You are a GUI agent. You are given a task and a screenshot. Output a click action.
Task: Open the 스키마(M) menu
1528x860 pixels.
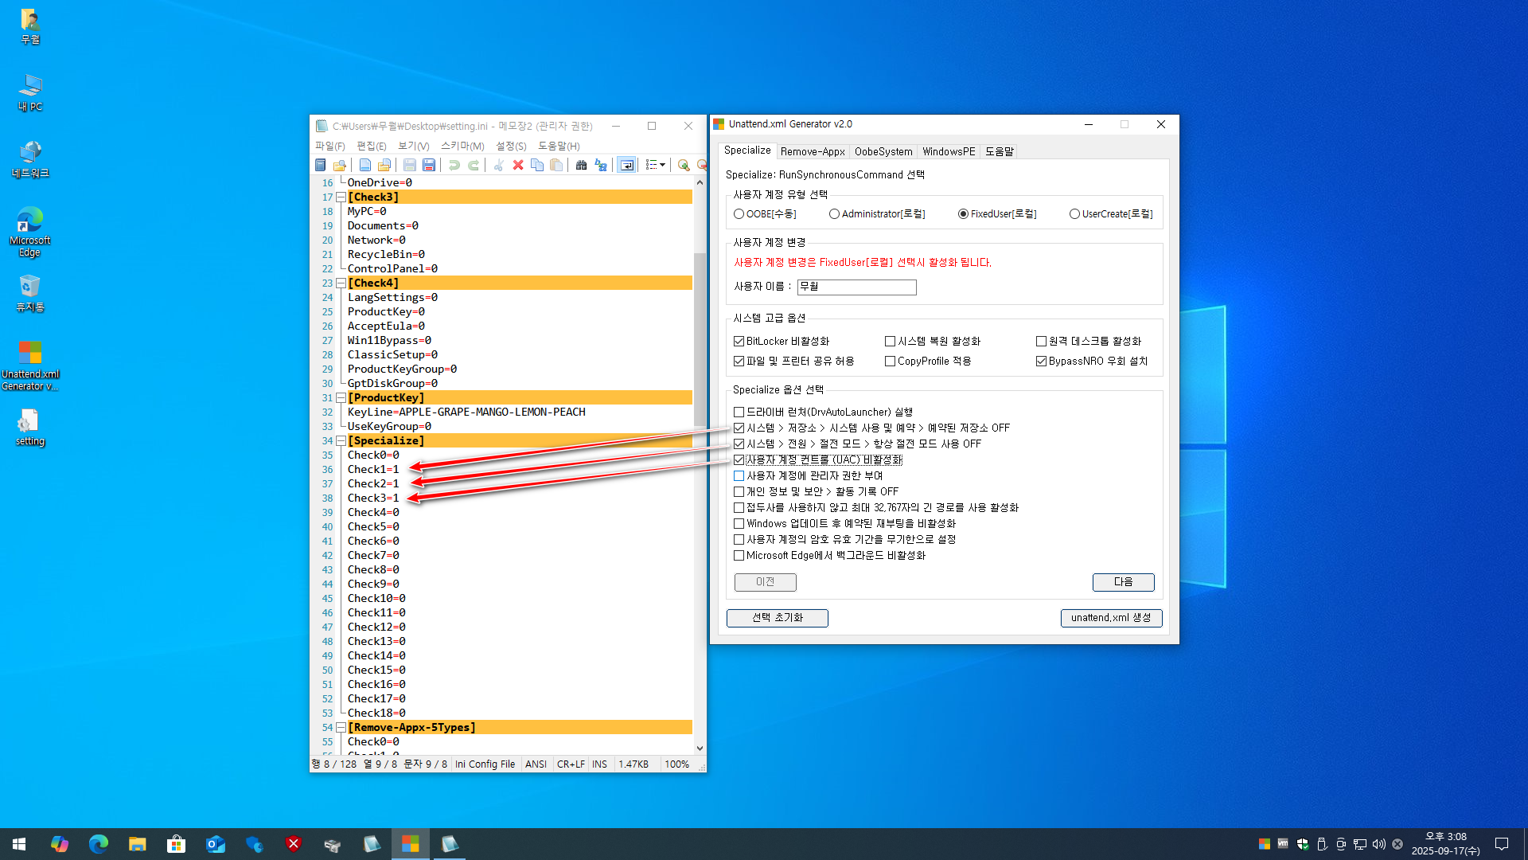(x=462, y=146)
